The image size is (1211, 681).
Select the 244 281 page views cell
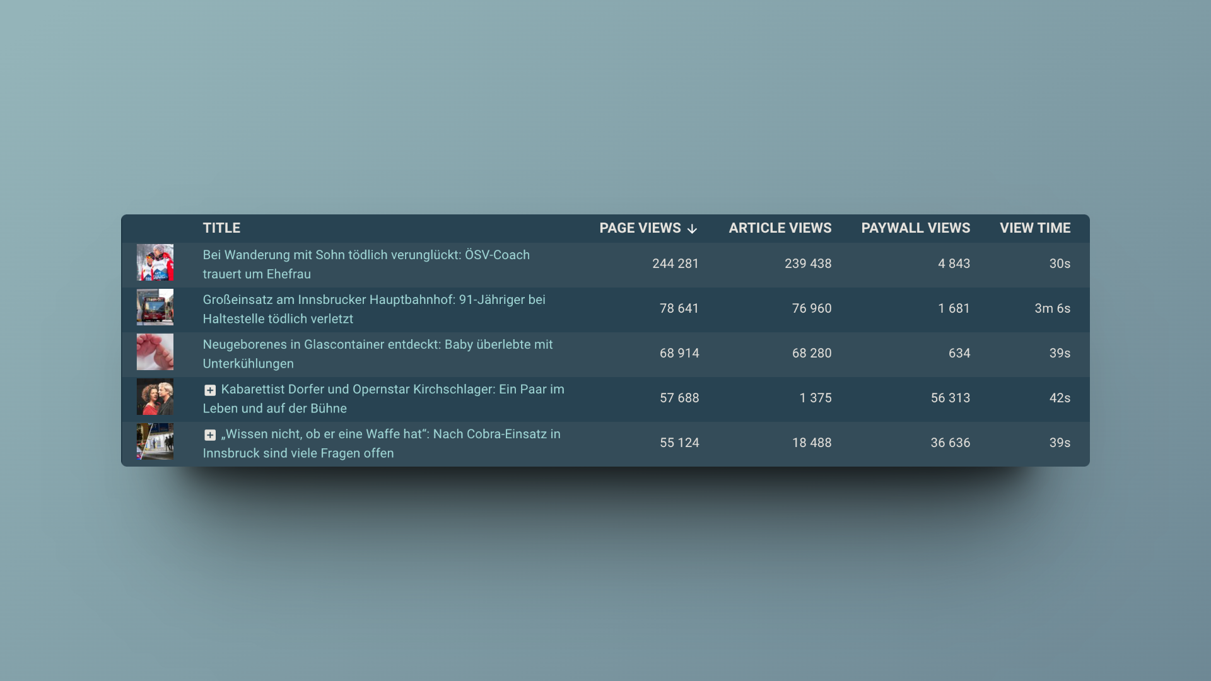click(676, 264)
